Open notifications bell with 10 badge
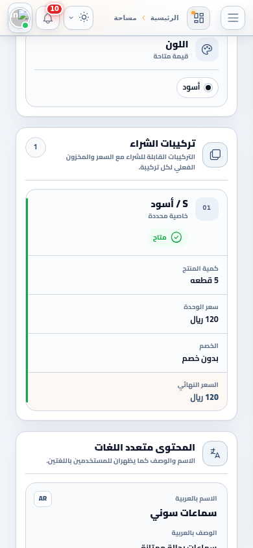This screenshot has height=548, width=253. point(48,18)
